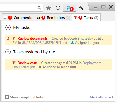The width and height of the screenshot is (117, 103).
Task: Open settings with the wrench icon
Action: click(x=81, y=8)
